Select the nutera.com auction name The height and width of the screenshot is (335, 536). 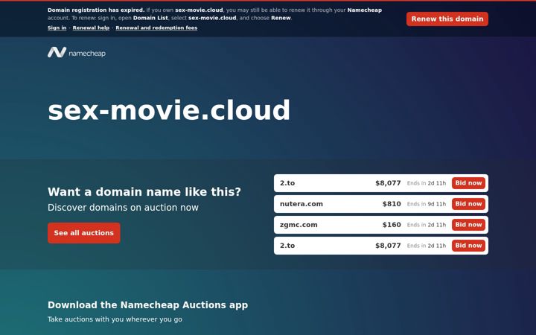pos(301,204)
